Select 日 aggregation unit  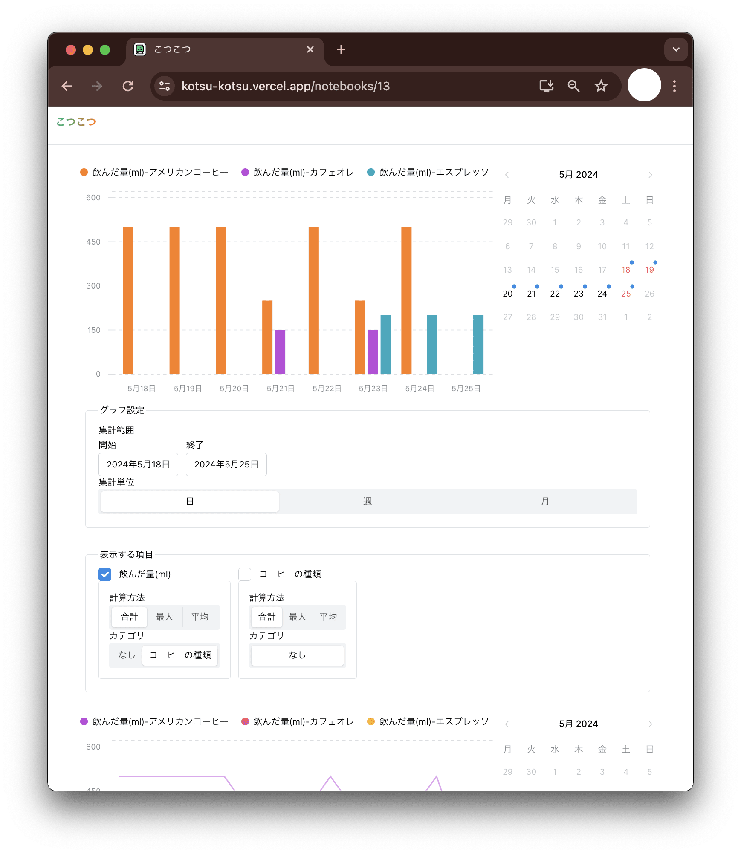coord(190,502)
